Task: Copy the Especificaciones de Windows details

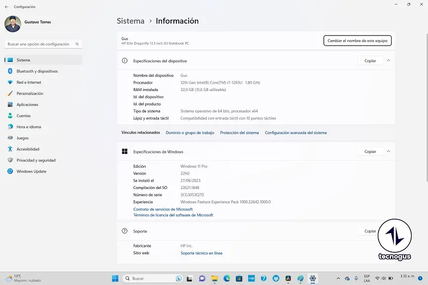Action: pos(370,151)
